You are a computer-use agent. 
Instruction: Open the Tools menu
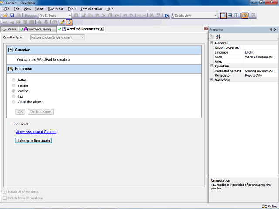tap(71, 9)
